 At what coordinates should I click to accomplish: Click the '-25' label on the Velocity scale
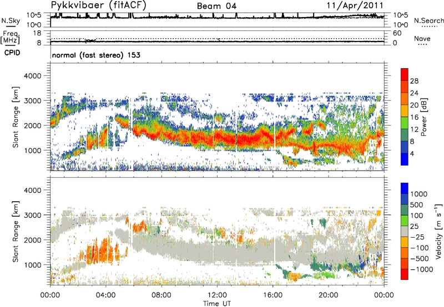pyautogui.click(x=417, y=237)
